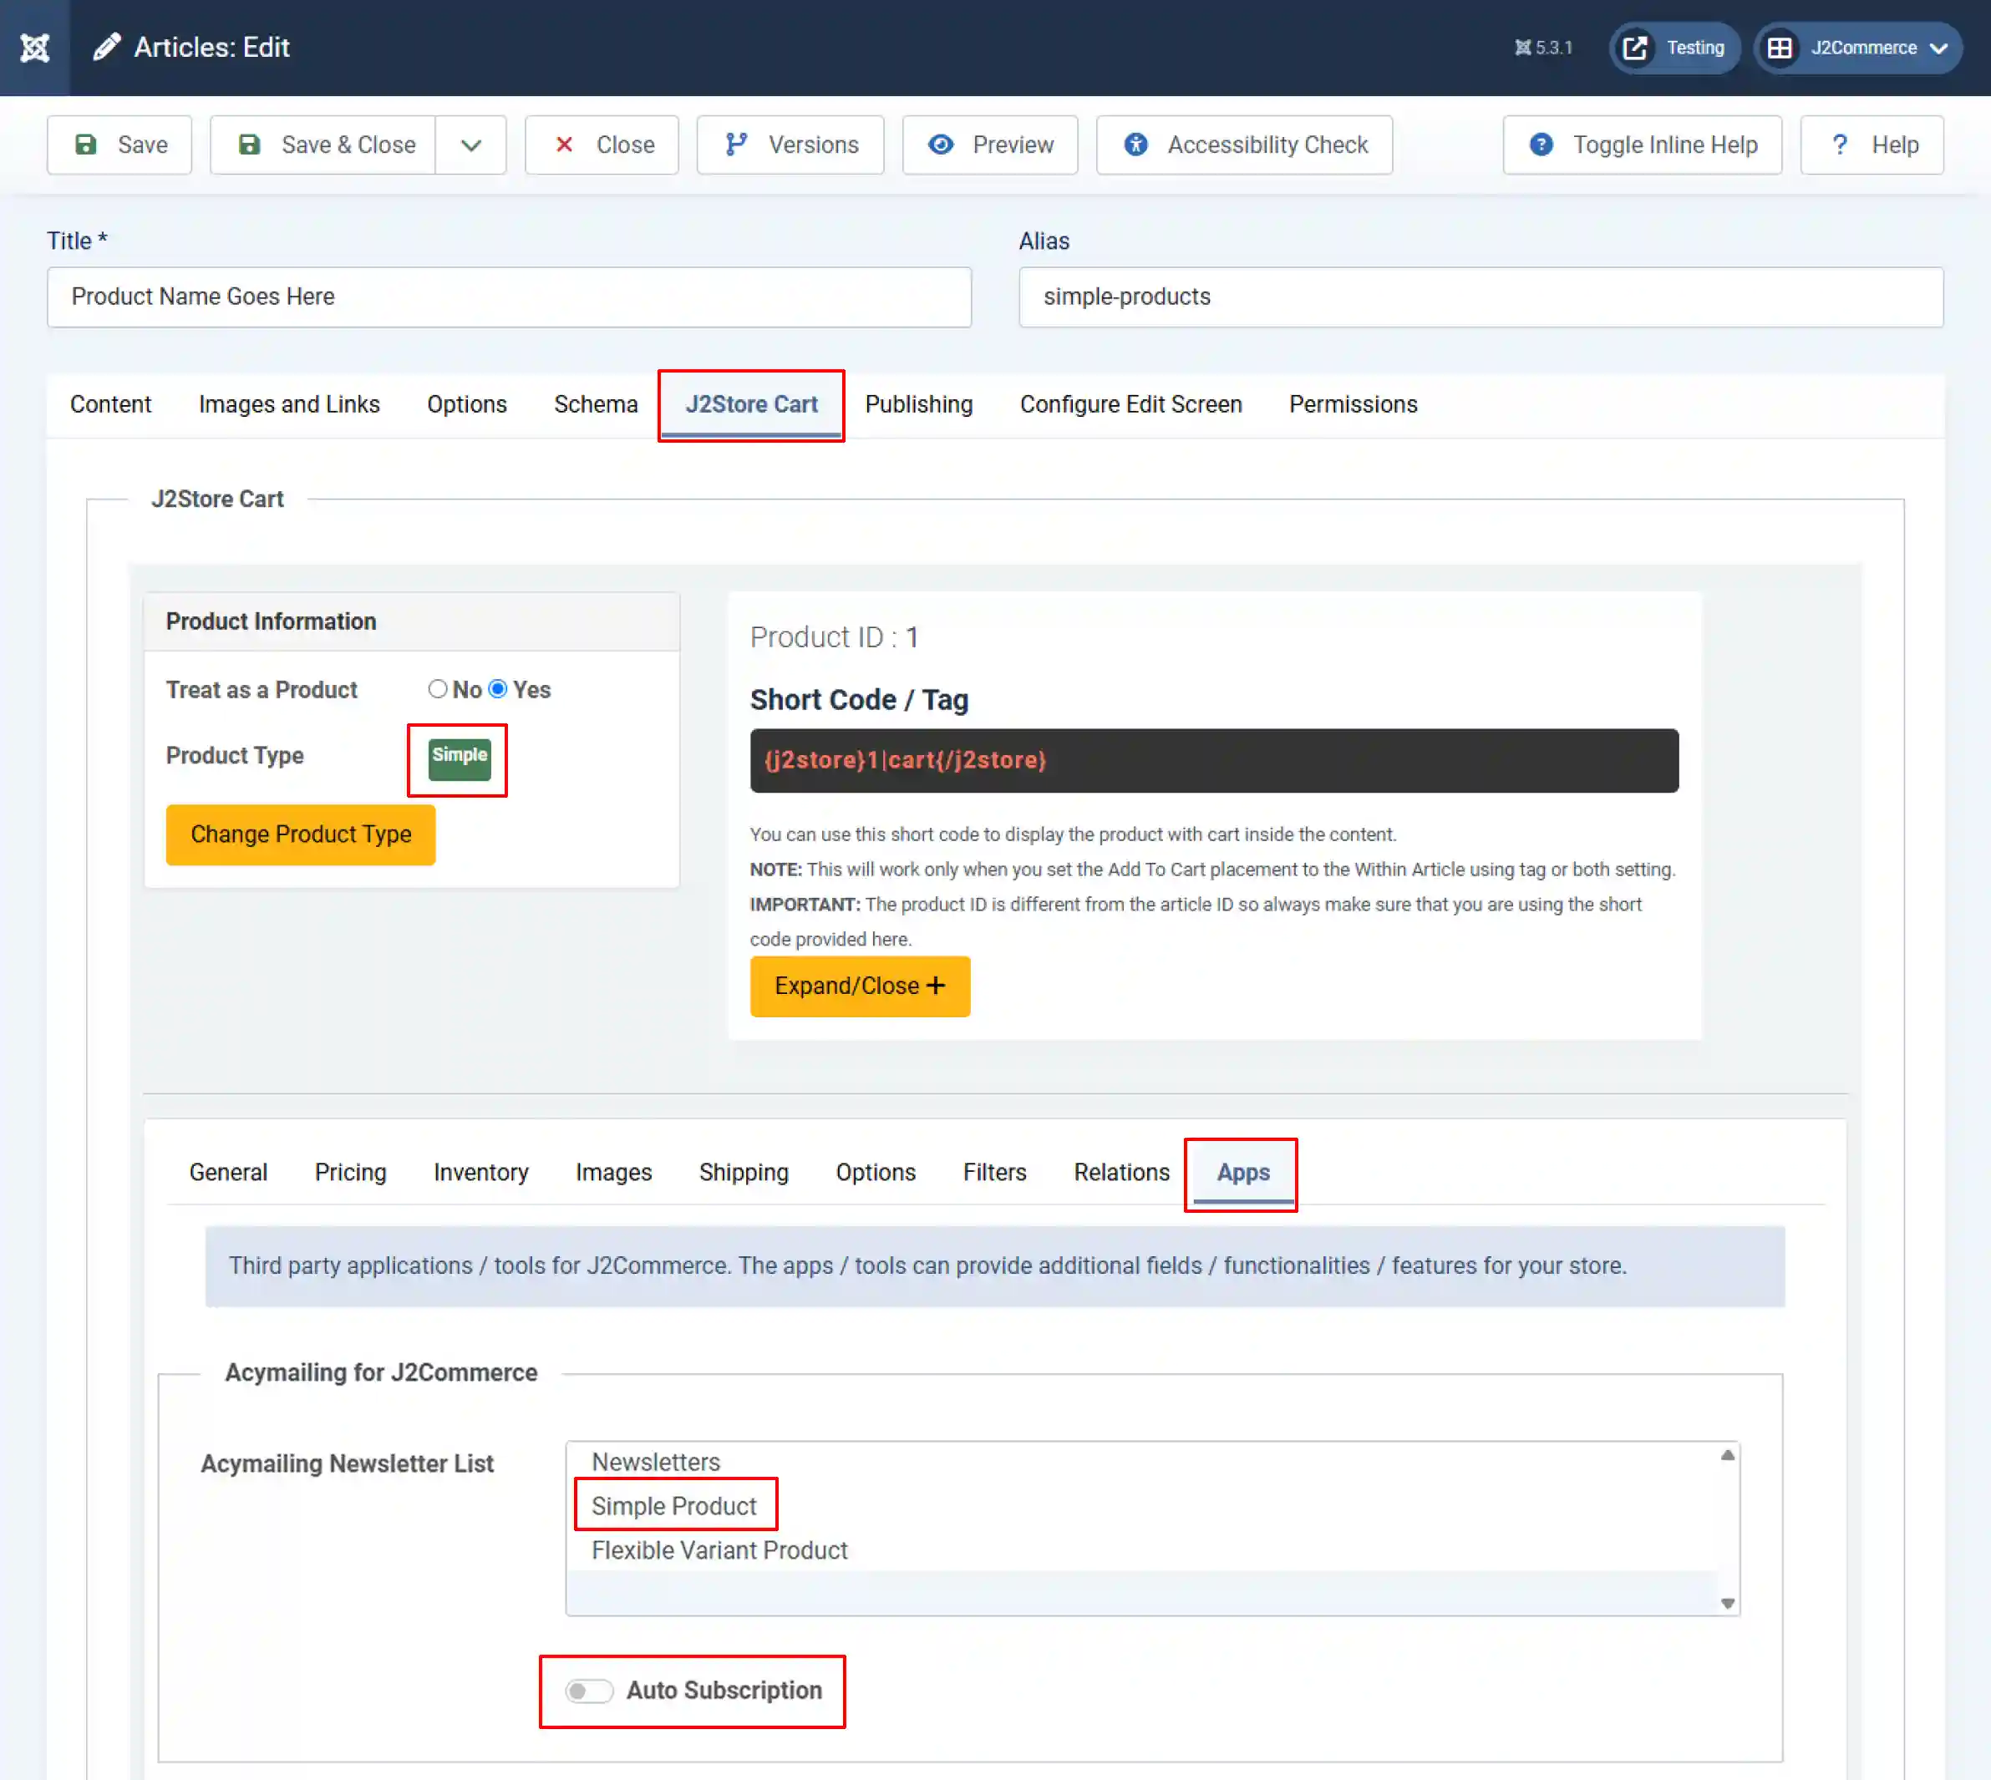Select No for Treat as a Product

[437, 689]
